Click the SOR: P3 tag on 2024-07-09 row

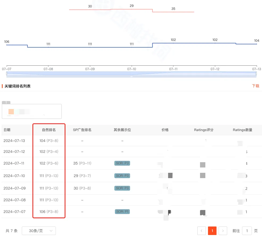click(x=122, y=188)
